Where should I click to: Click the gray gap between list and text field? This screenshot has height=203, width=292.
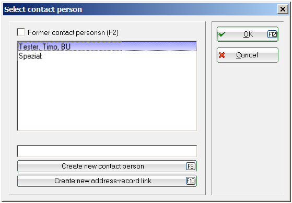[107, 138]
